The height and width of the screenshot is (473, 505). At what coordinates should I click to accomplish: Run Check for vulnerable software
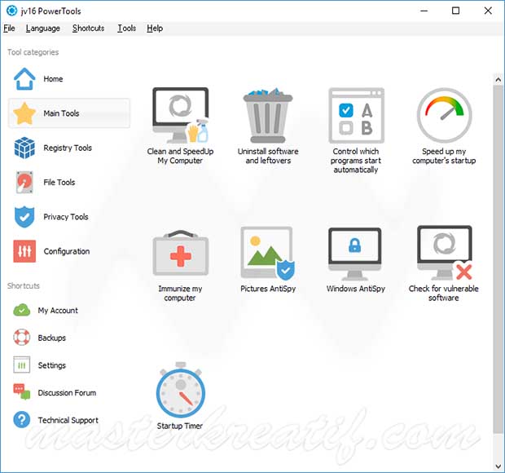[x=444, y=254]
